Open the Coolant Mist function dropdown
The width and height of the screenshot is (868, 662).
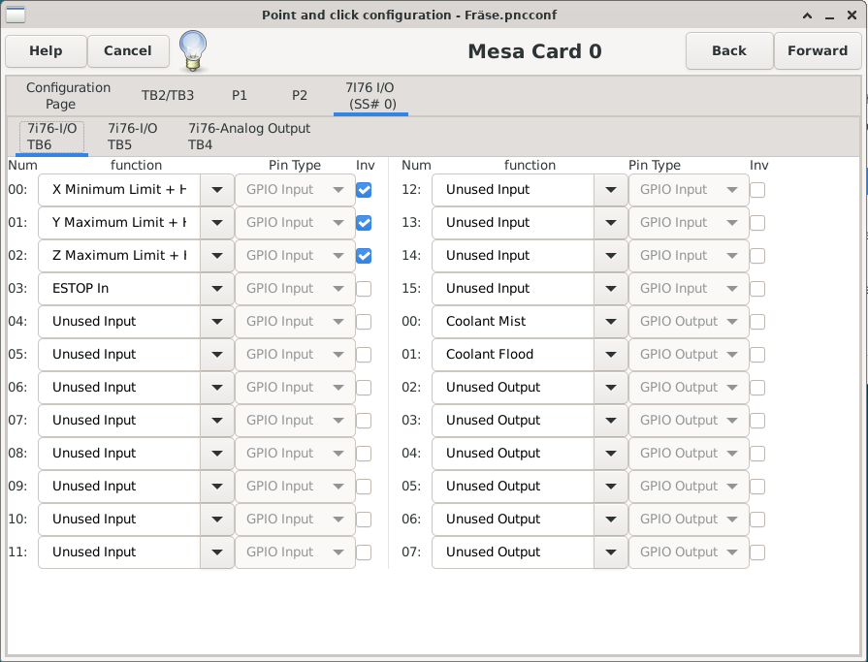(610, 322)
